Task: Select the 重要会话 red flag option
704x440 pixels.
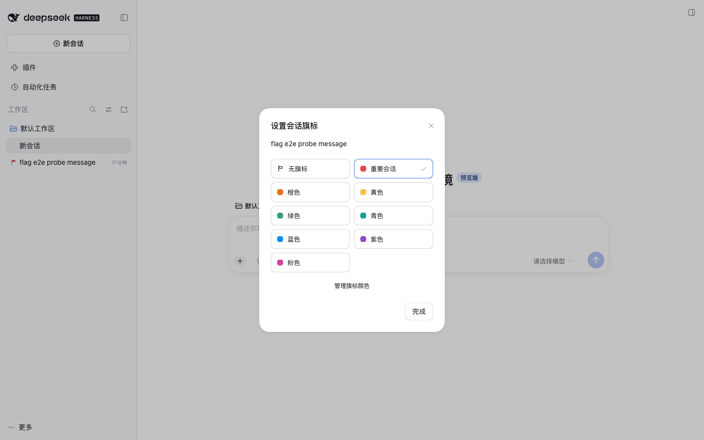Action: [x=394, y=169]
